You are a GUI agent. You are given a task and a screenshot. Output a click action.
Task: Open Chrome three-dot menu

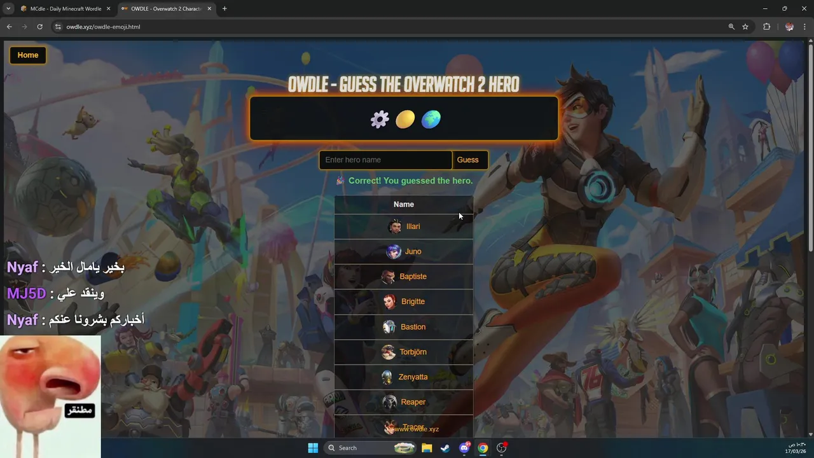click(x=805, y=27)
